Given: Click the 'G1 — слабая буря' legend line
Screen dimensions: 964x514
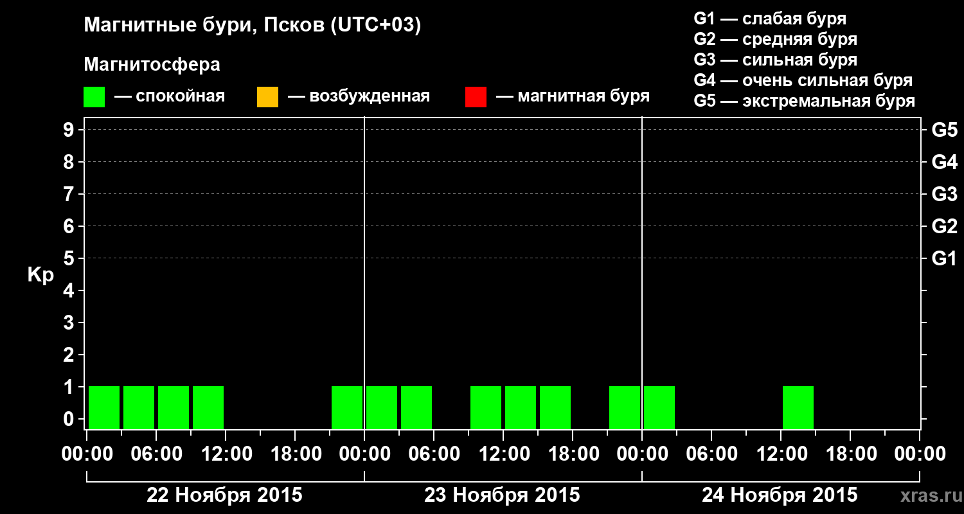Looking at the screenshot, I should [770, 18].
